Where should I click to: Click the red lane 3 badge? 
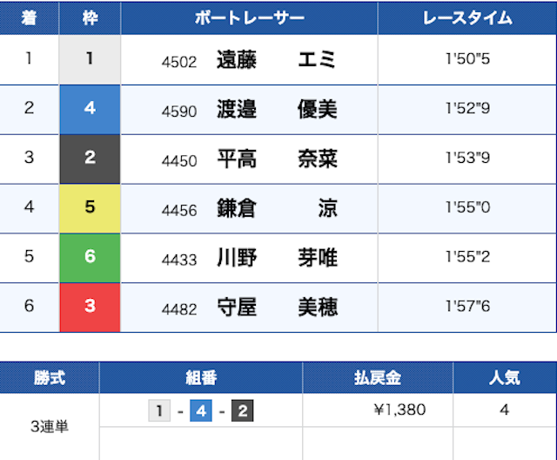(90, 308)
